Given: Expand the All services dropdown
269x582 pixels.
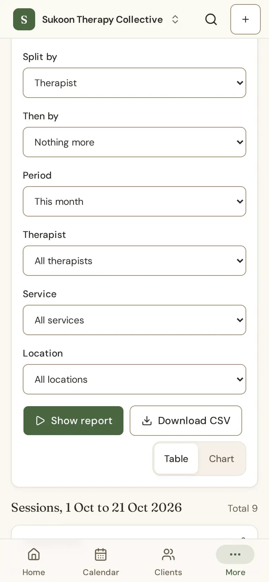Looking at the screenshot, I should [134, 320].
